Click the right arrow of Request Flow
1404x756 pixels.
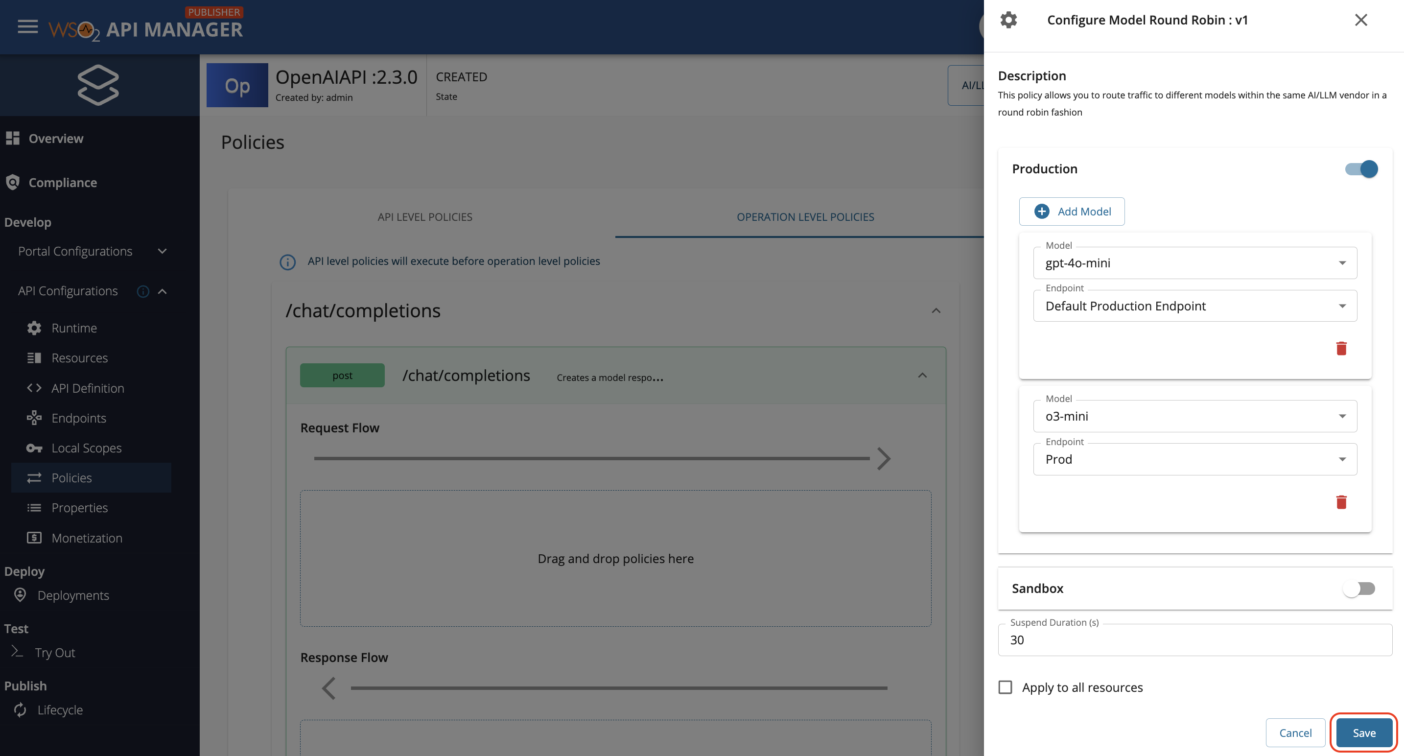(x=884, y=459)
